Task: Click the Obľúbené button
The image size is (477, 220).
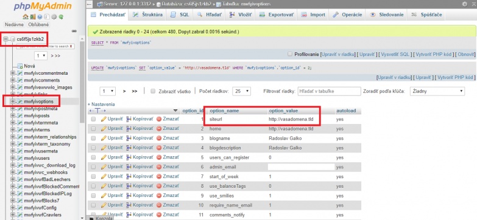Action: [38, 24]
